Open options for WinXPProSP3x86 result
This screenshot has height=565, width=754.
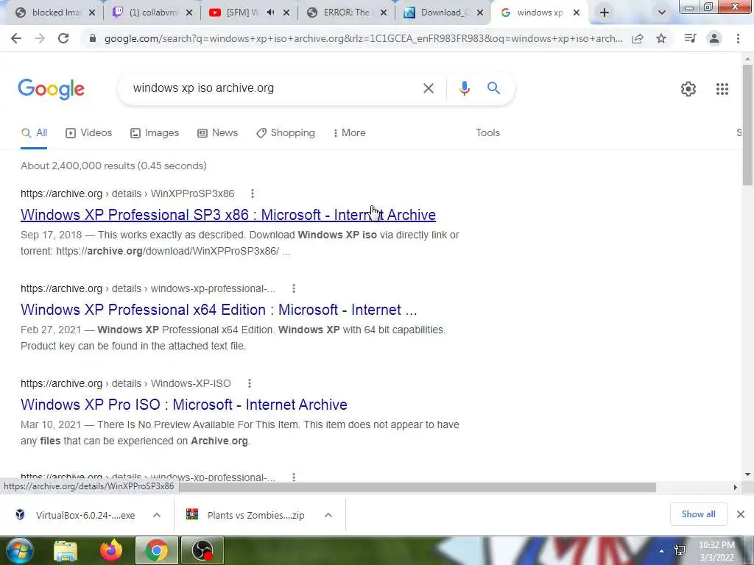[x=253, y=193]
